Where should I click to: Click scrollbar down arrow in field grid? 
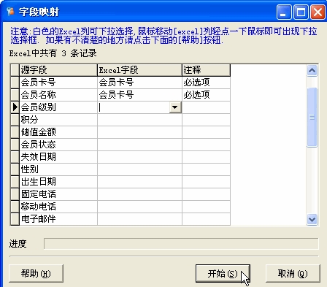[x=312, y=220]
